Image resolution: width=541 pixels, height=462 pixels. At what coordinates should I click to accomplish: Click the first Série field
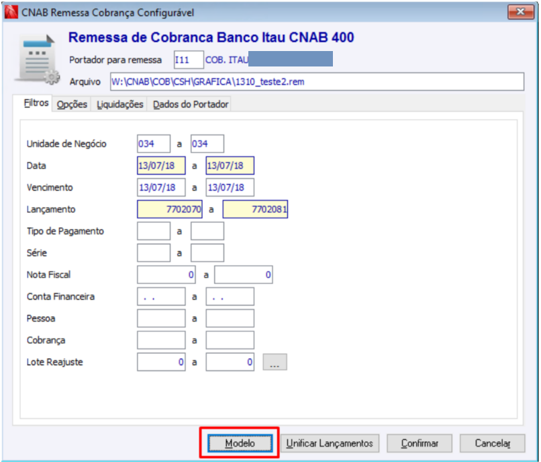coord(154,252)
